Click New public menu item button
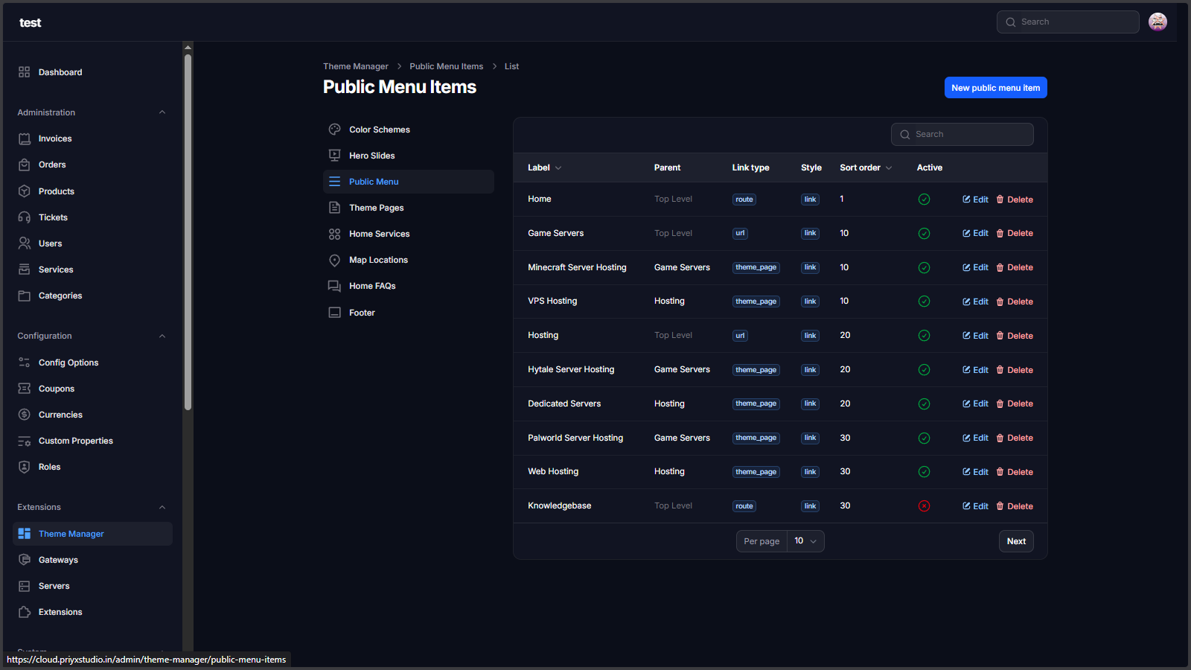This screenshot has height=670, width=1191. click(x=995, y=88)
